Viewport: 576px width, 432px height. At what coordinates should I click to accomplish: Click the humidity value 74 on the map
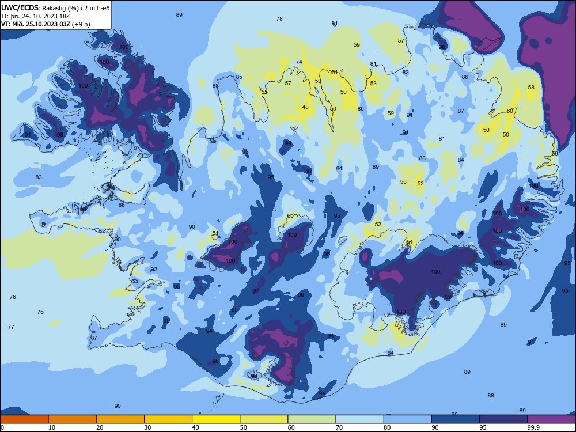point(299,62)
